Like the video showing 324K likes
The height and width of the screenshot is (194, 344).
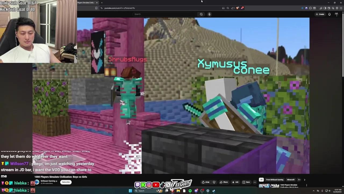206,182
